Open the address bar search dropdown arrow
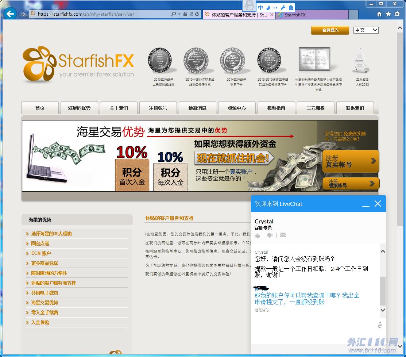 (179, 14)
